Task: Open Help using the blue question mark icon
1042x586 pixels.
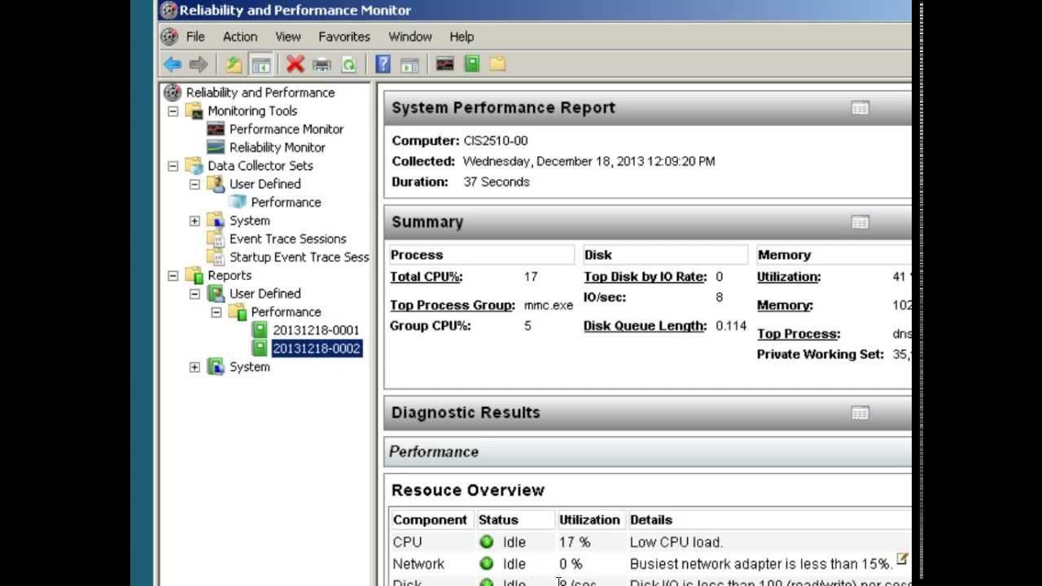Action: point(381,63)
